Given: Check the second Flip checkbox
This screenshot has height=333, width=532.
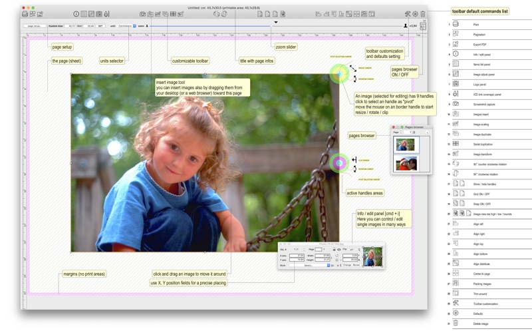Looking at the screenshot, I should pos(356,249).
